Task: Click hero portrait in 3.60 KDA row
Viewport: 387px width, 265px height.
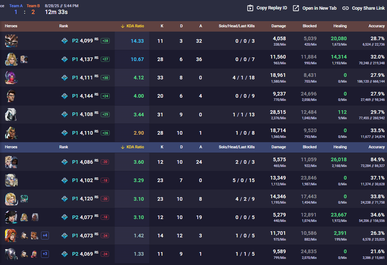Action: 12,162
